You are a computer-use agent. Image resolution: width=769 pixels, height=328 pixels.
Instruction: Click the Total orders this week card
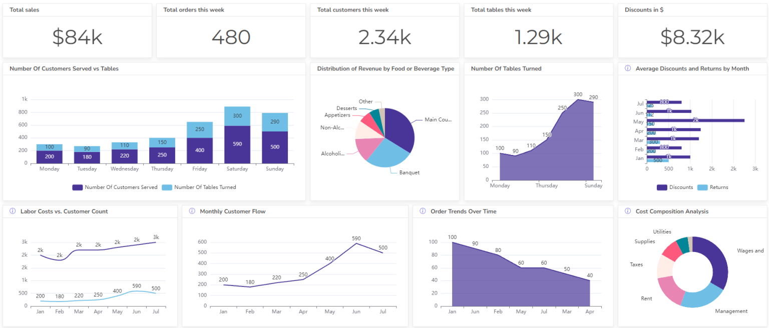[x=231, y=31]
